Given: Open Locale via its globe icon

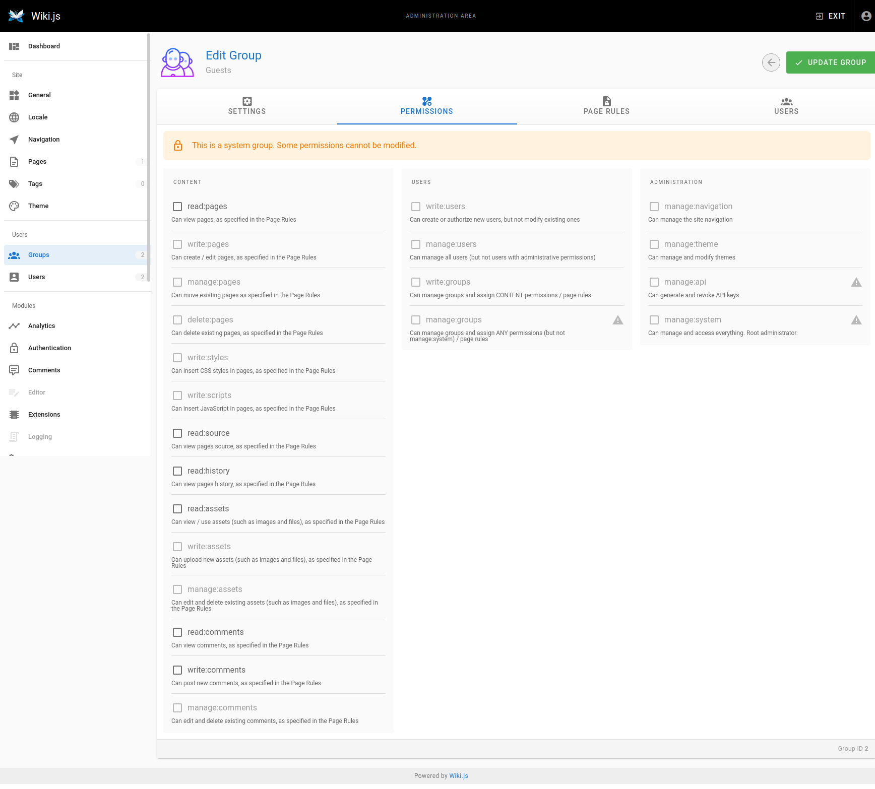Looking at the screenshot, I should coord(14,117).
